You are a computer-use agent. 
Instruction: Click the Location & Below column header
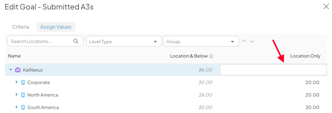[189, 56]
